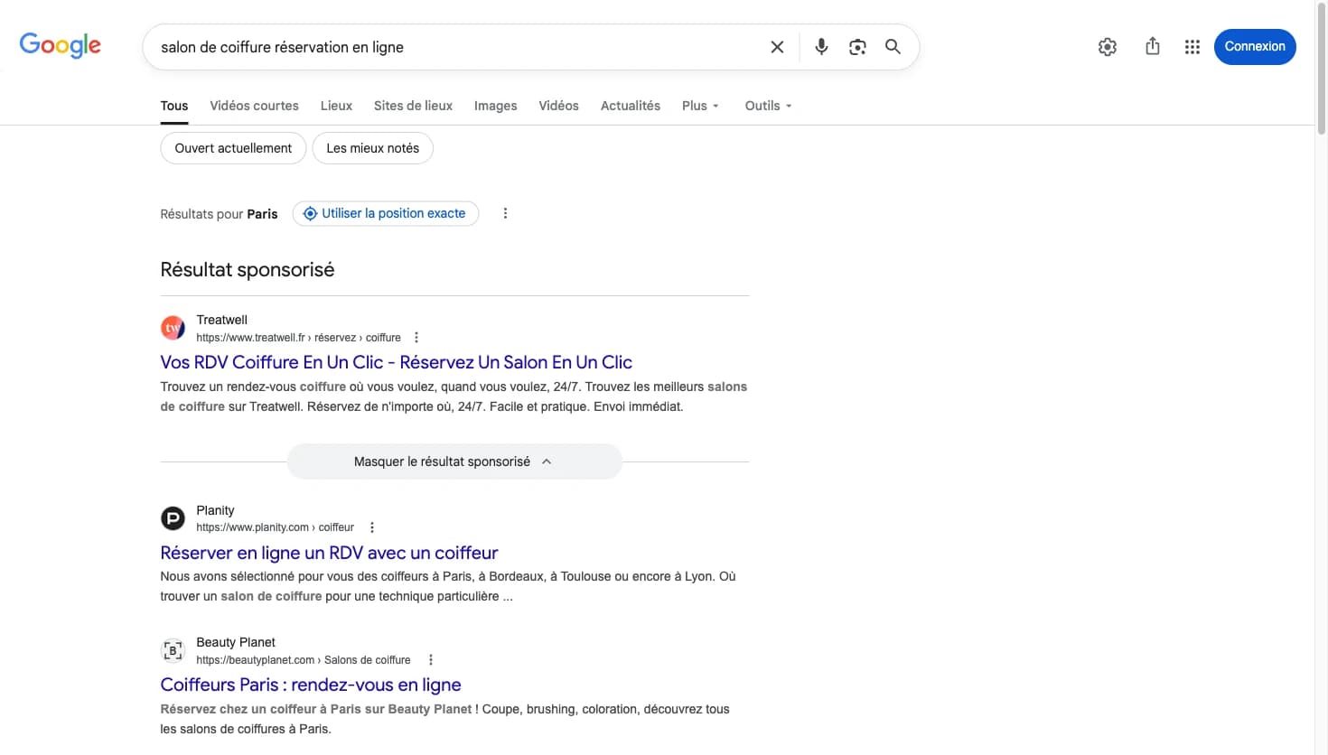Clear the search query with the X icon
Image resolution: width=1328 pixels, height=755 pixels.
[777, 46]
